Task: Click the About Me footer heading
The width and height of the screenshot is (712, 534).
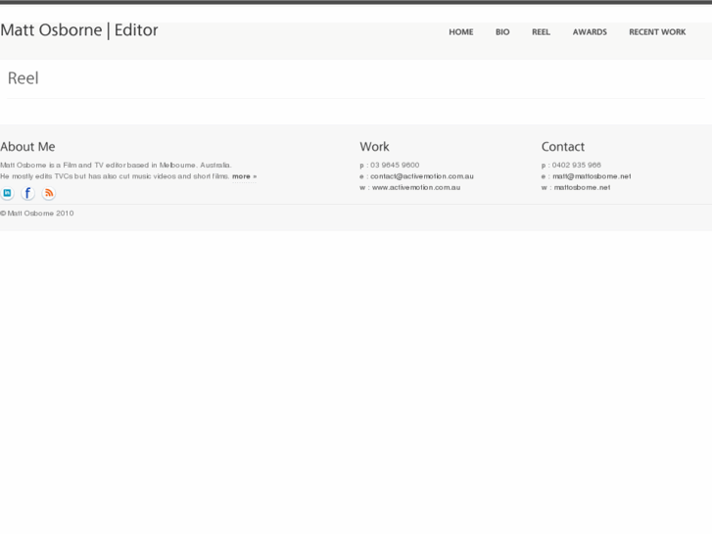Action: 27,147
